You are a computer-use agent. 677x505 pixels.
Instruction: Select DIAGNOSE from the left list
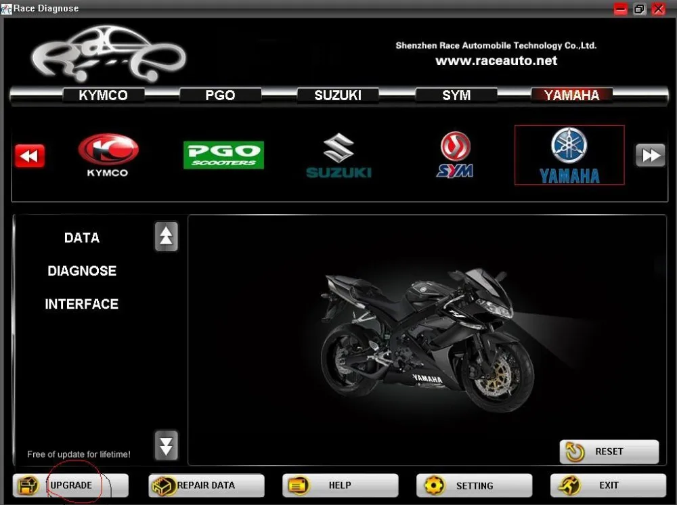[x=82, y=271]
